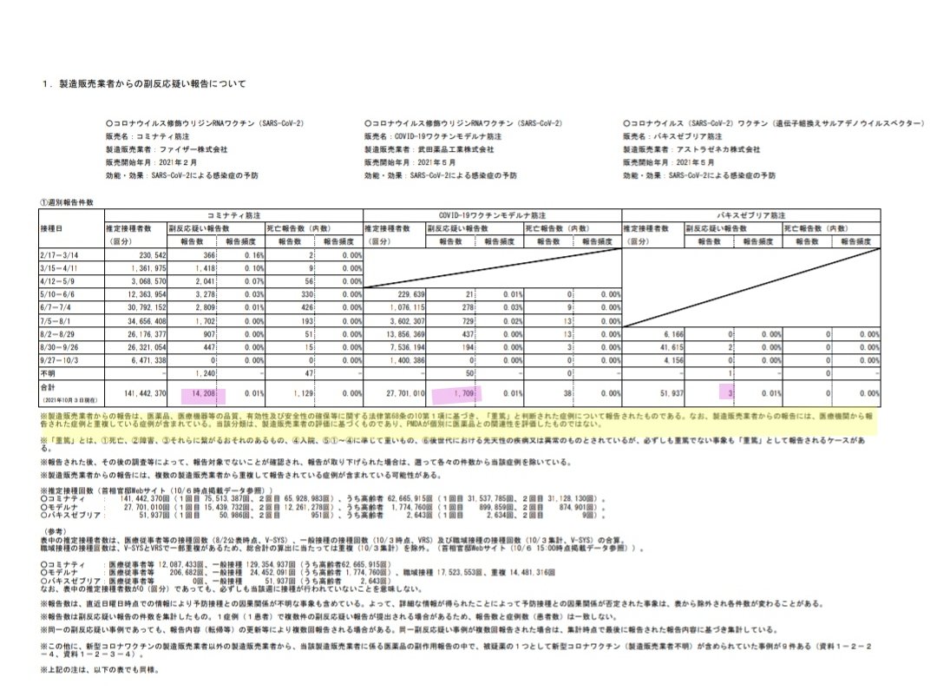
Task: Click the frequency value 0.10%
Action: coord(254,268)
